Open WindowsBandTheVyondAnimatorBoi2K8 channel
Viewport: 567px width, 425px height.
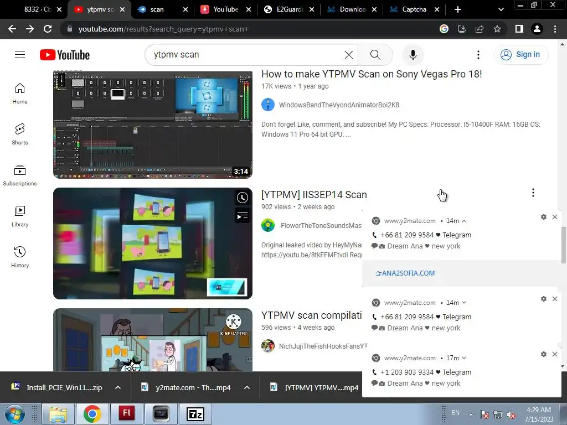tap(339, 105)
